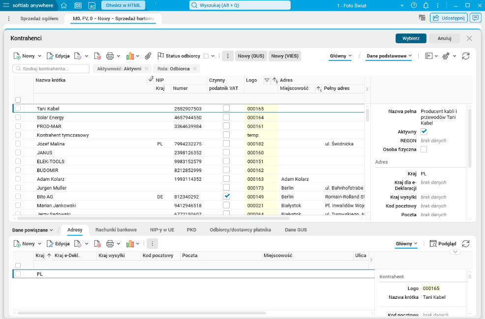Expand the Dane podstawowe dropdown
Viewport: 485px width, 319px height.
pos(389,56)
